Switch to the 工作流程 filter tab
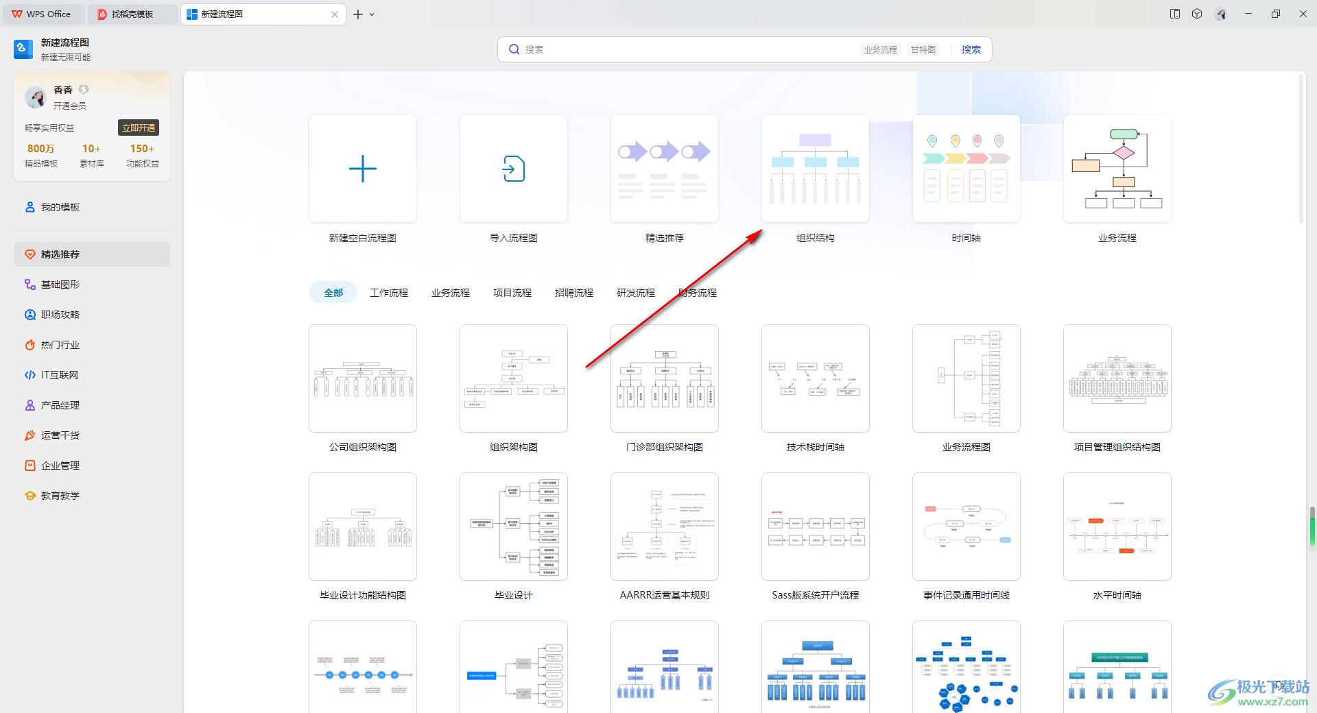 pyautogui.click(x=389, y=293)
